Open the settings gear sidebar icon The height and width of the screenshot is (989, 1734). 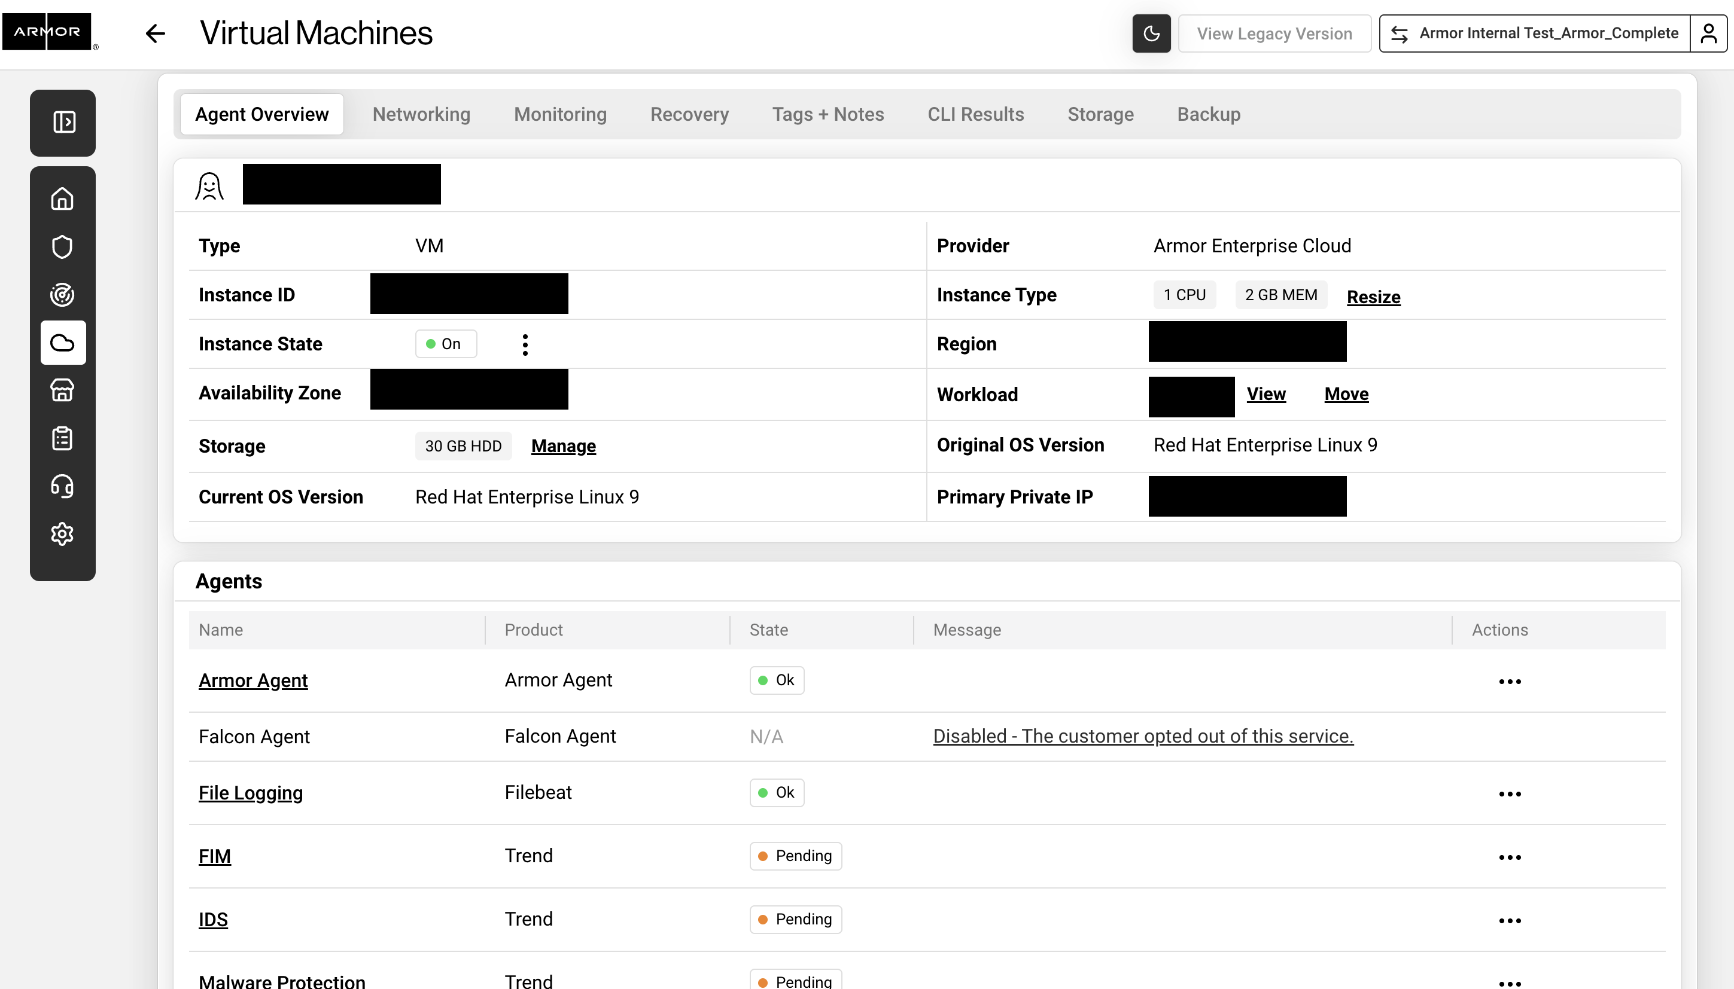click(63, 534)
